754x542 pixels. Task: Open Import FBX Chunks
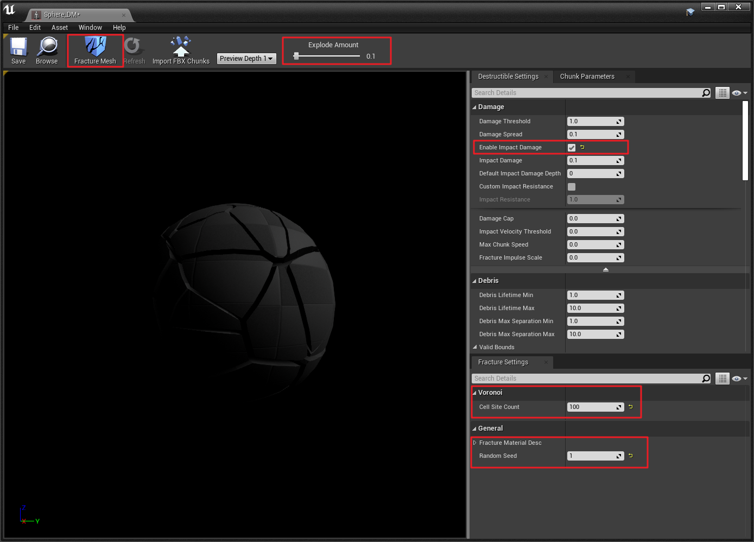pyautogui.click(x=181, y=51)
